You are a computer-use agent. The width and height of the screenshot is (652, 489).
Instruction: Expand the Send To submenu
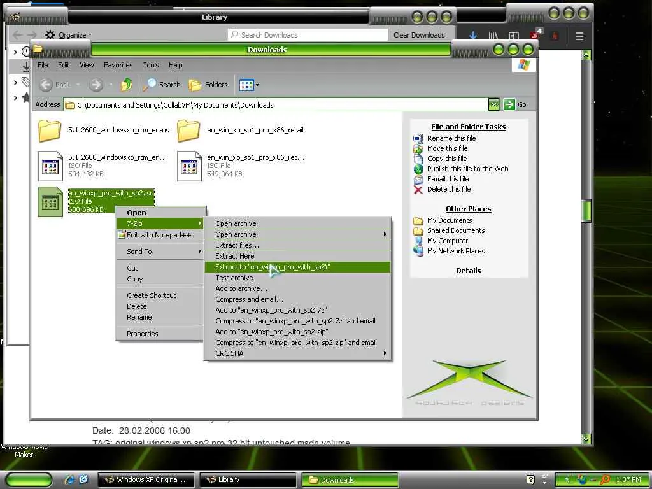160,252
